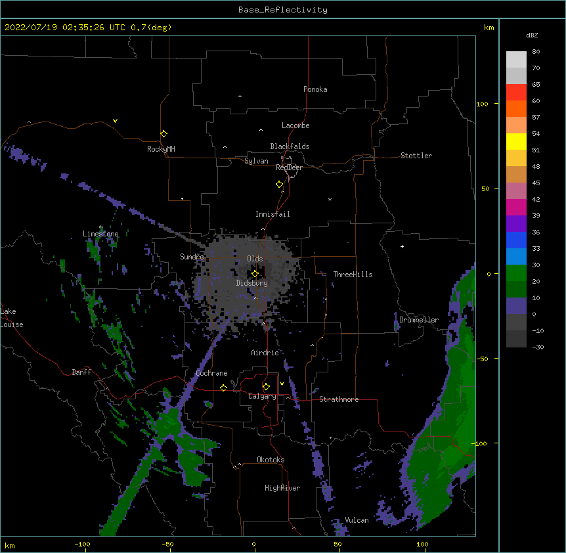Click the Sylvan label

tap(256, 161)
